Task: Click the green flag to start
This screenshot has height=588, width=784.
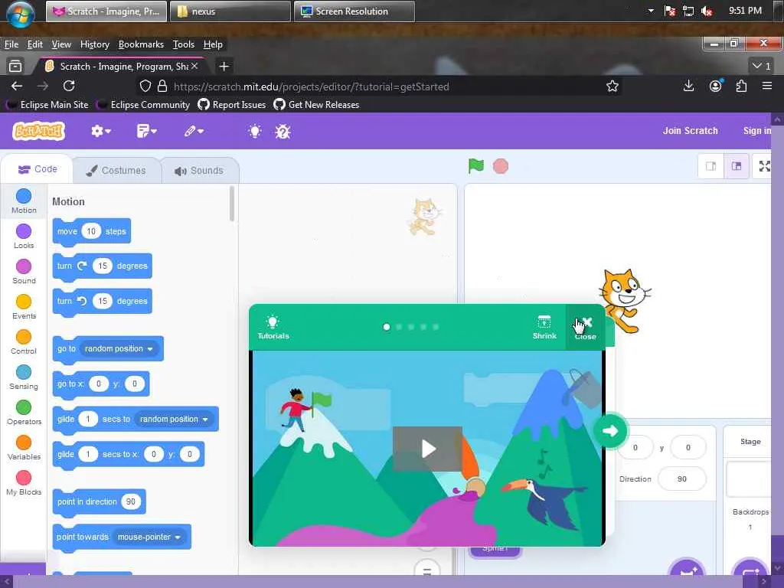Action: point(476,165)
